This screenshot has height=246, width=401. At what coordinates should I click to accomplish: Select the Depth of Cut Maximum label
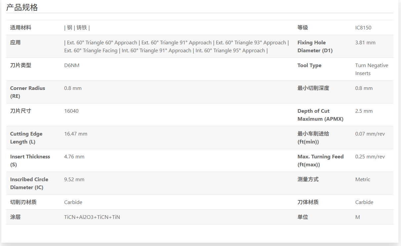320,115
